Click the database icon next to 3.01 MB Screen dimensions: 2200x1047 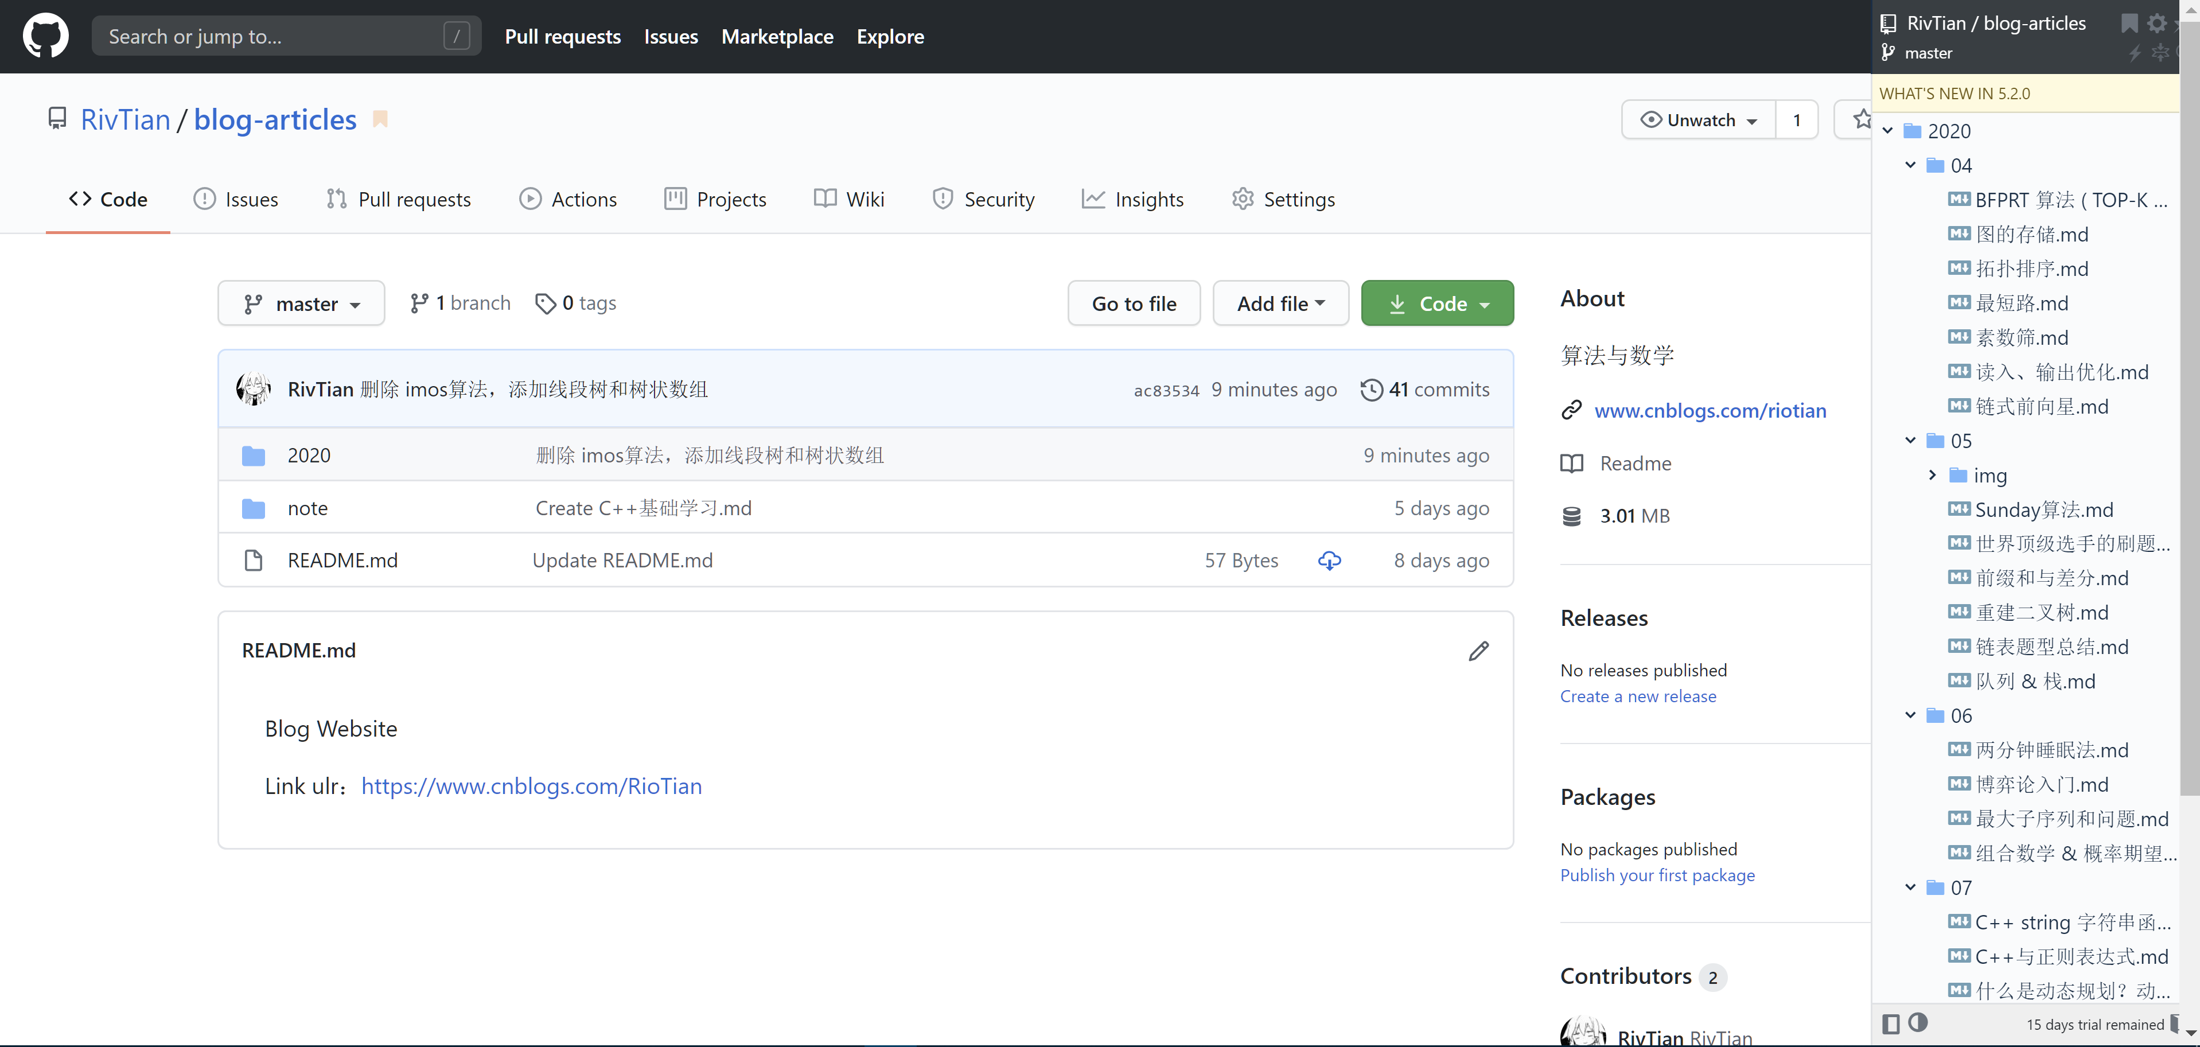(x=1571, y=516)
